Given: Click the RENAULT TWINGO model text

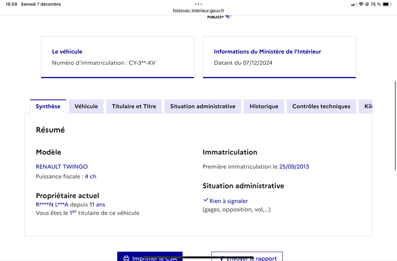Looking at the screenshot, I should [62, 167].
